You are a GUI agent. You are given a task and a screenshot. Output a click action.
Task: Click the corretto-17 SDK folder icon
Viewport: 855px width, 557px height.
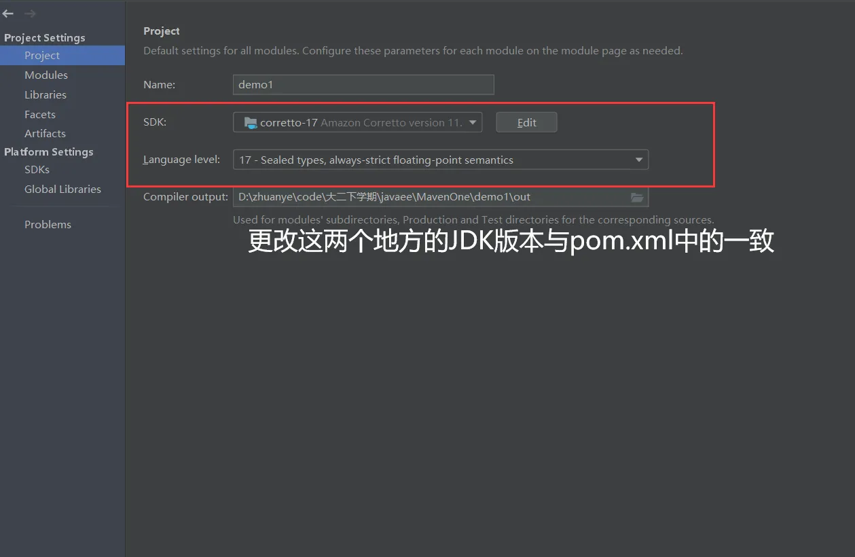pyautogui.click(x=251, y=123)
